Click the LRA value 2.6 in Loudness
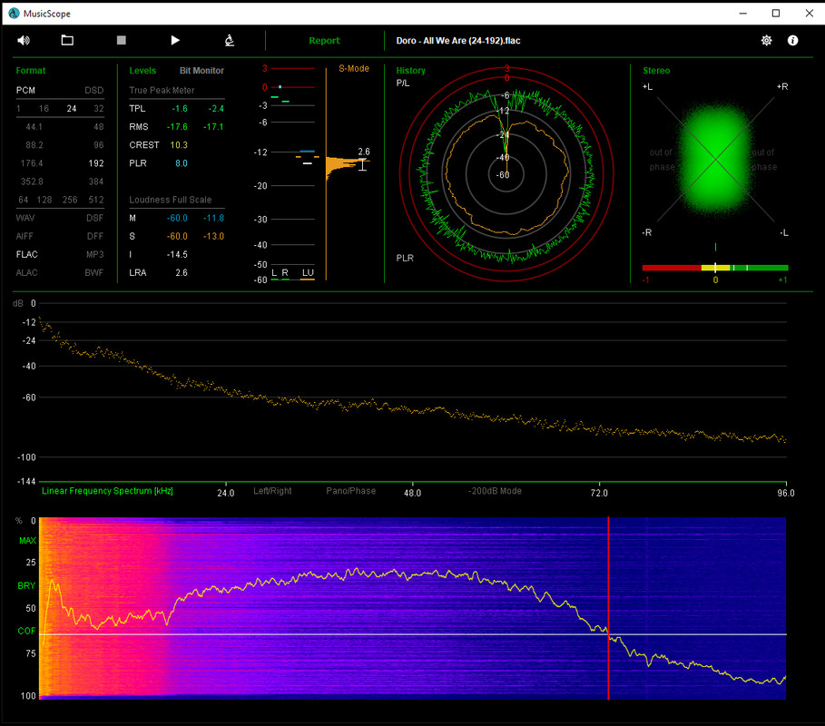The height and width of the screenshot is (726, 825). (x=181, y=272)
